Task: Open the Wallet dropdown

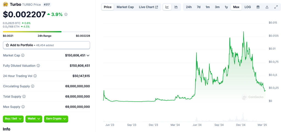Action: pyautogui.click(x=34, y=119)
